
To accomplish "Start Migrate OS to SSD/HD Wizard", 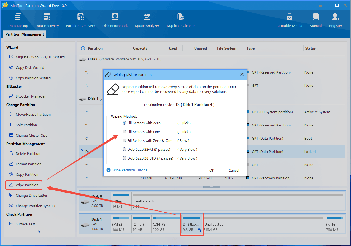I will [37, 57].
